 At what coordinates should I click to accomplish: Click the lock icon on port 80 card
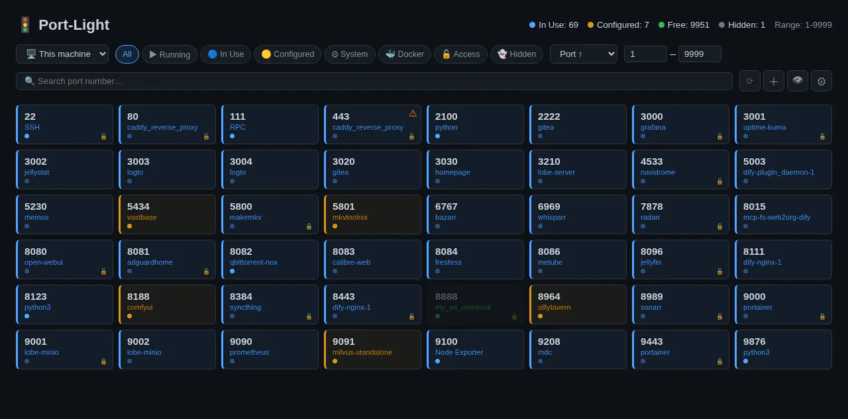(206, 136)
